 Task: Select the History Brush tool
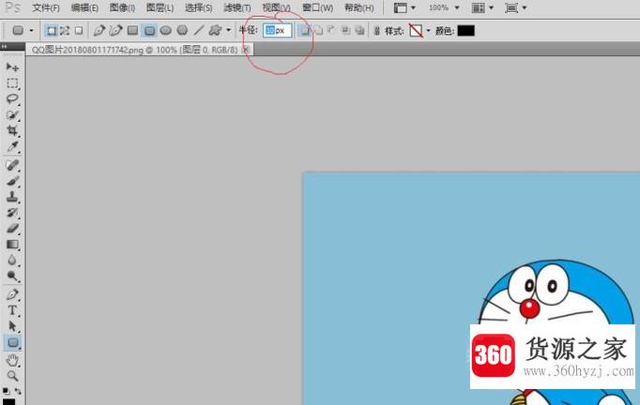(12, 213)
